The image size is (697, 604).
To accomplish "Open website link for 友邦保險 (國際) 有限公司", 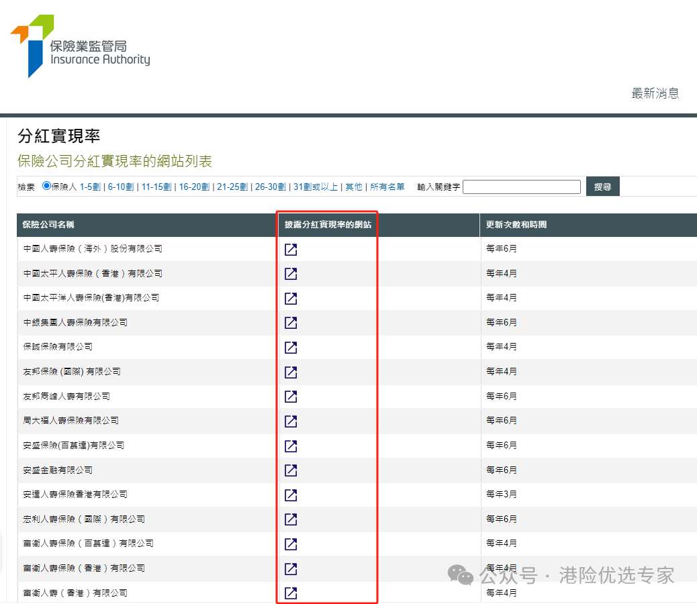I will tap(291, 372).
